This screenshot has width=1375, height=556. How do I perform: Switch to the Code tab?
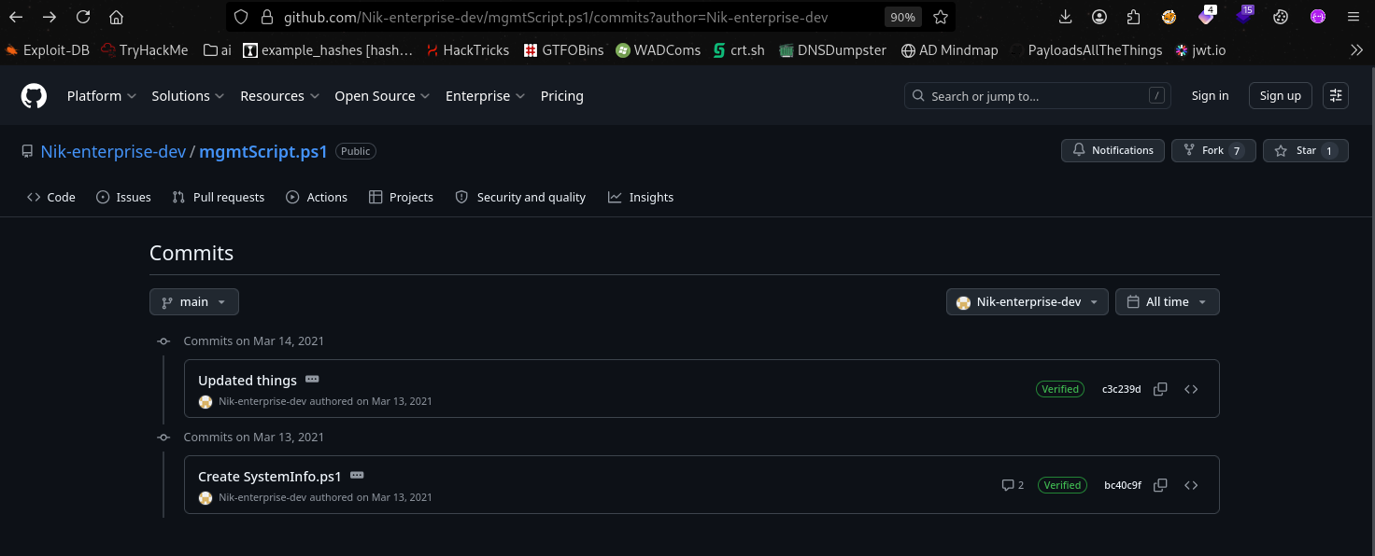click(x=51, y=197)
